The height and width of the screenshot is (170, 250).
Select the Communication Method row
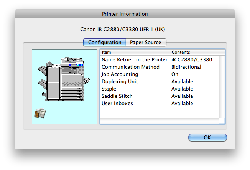point(160,67)
